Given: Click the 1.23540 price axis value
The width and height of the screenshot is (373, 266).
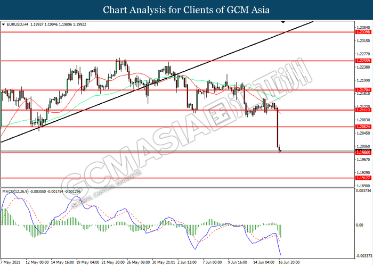Looking at the screenshot, I should click(363, 28).
